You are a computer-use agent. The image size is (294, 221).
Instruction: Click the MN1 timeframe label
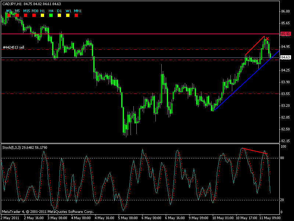pyautogui.click(x=78, y=11)
